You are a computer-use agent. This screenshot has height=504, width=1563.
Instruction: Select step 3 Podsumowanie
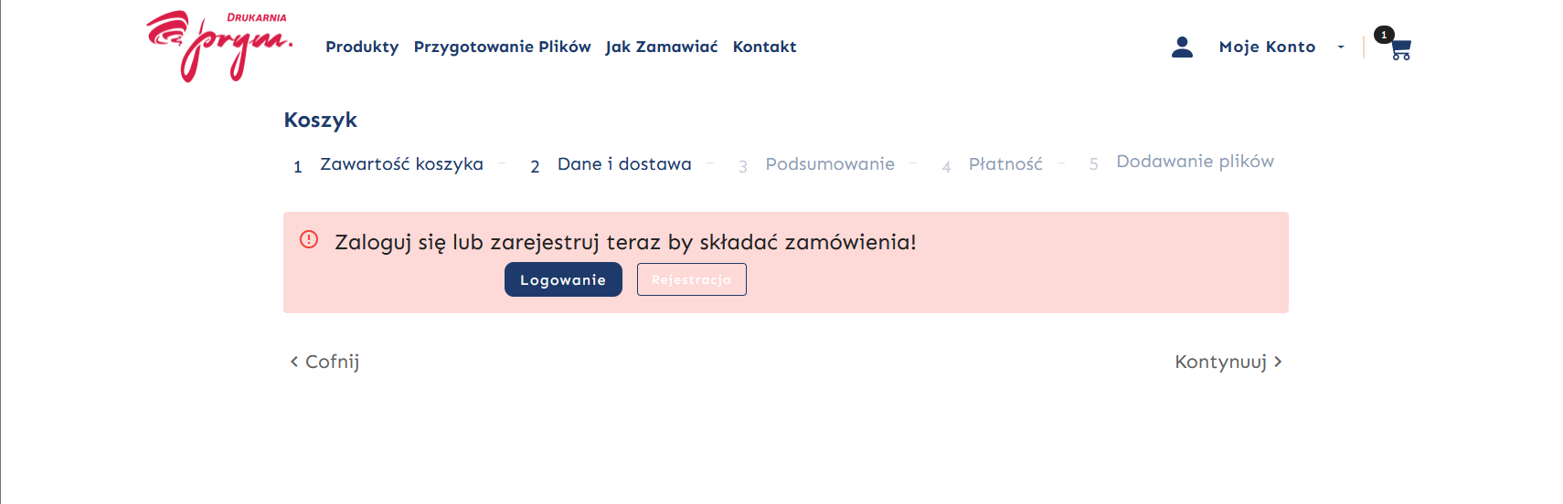tap(829, 164)
